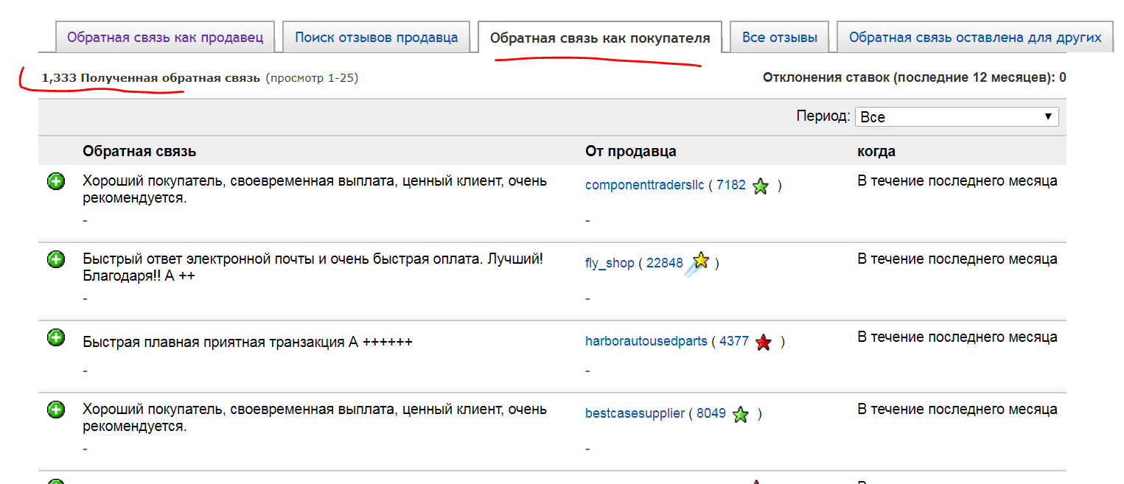
Task: Switch to Обратная связь как продавец tab
Action: coord(165,38)
